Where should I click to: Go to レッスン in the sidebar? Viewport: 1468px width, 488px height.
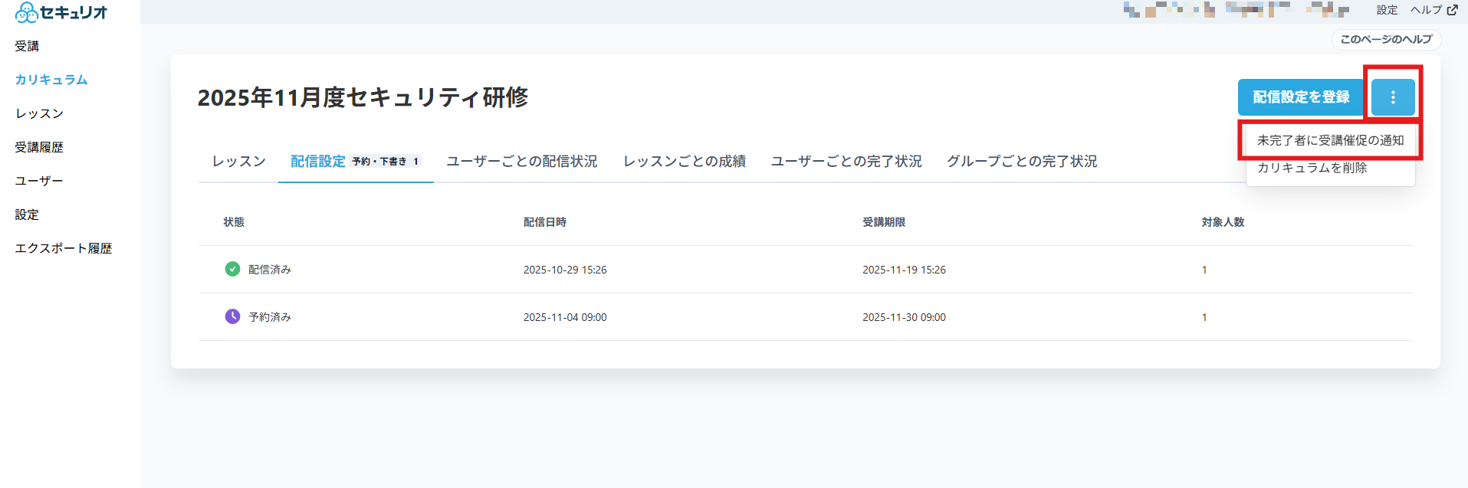tap(39, 113)
